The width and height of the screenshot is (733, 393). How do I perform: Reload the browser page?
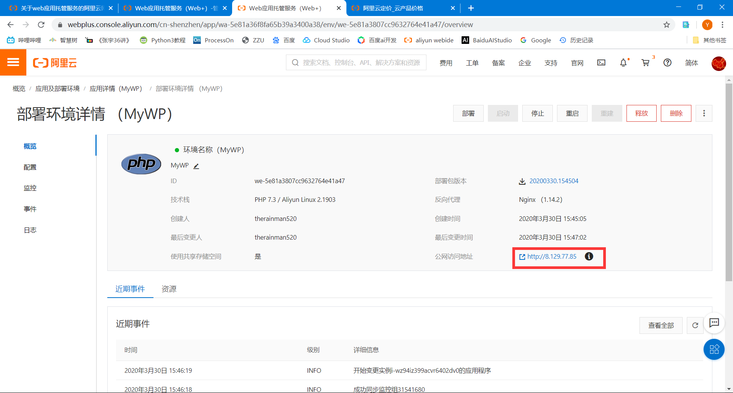(41, 25)
